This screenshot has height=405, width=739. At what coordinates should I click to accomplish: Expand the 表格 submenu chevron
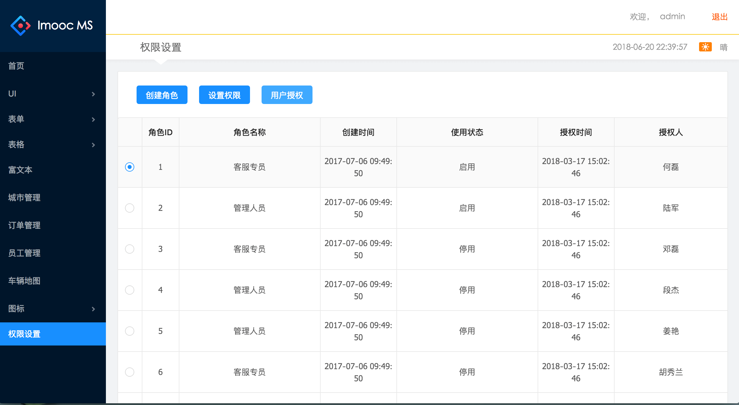coord(93,145)
